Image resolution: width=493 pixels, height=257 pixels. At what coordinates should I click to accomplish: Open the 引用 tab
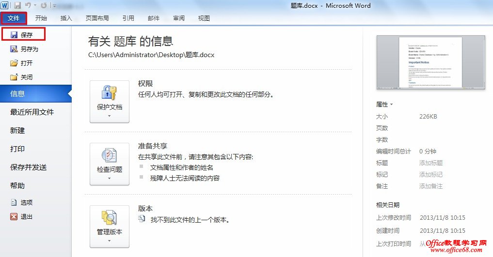click(128, 18)
